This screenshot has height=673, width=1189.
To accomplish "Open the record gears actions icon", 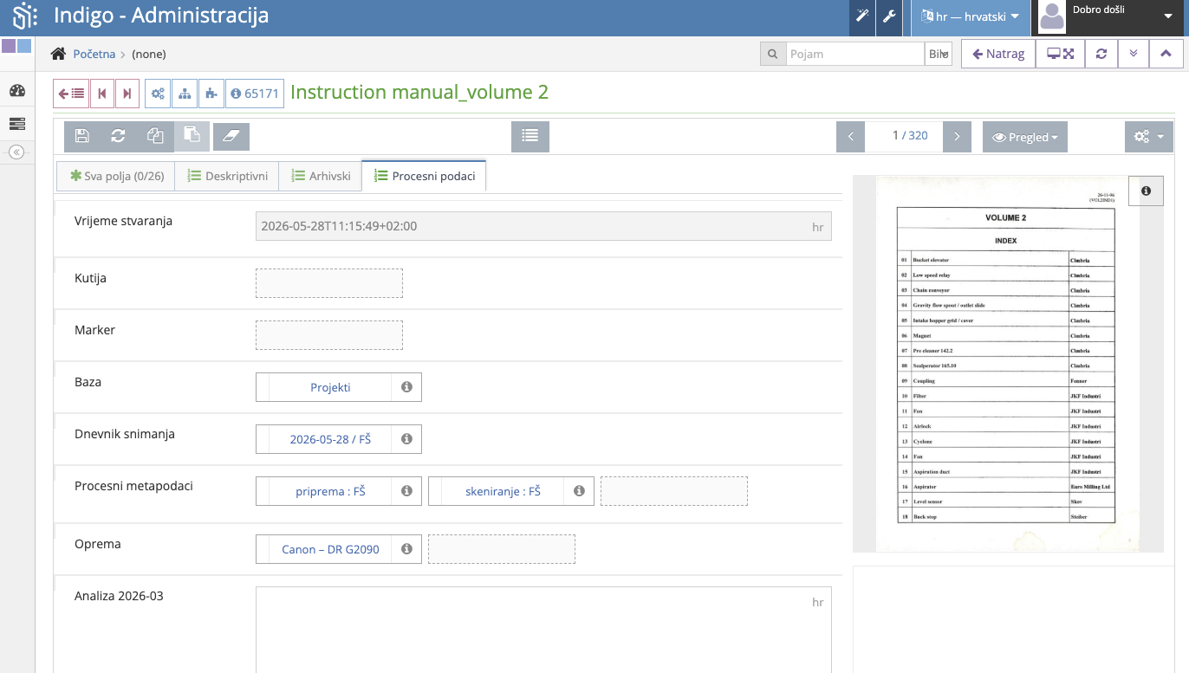I will (158, 94).
